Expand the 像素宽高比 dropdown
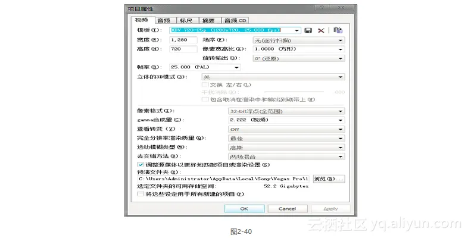Image resolution: width=468 pixels, height=238 pixels. tap(299, 49)
